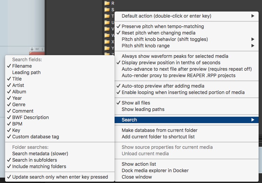Click the lock icon above the search menu
The width and height of the screenshot is (262, 183).
32,49
